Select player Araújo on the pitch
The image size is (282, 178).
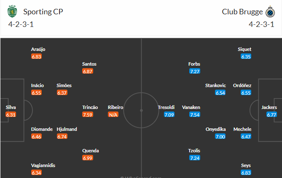coord(38,49)
